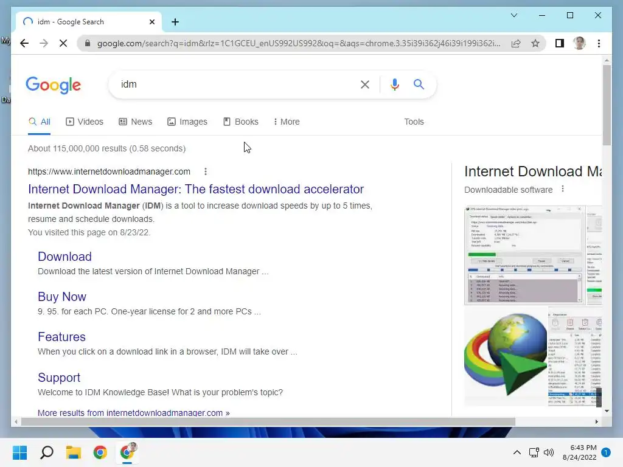The width and height of the screenshot is (623, 467).
Task: Go back with the browser back arrow
Action: pos(24,43)
